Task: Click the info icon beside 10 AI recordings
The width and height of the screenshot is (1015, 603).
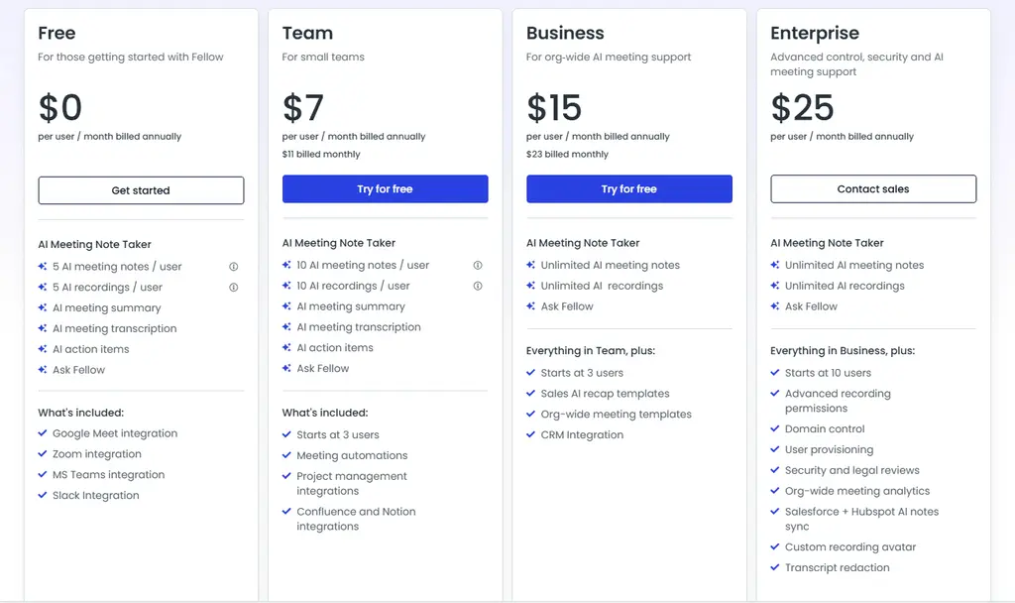Action: (x=478, y=287)
